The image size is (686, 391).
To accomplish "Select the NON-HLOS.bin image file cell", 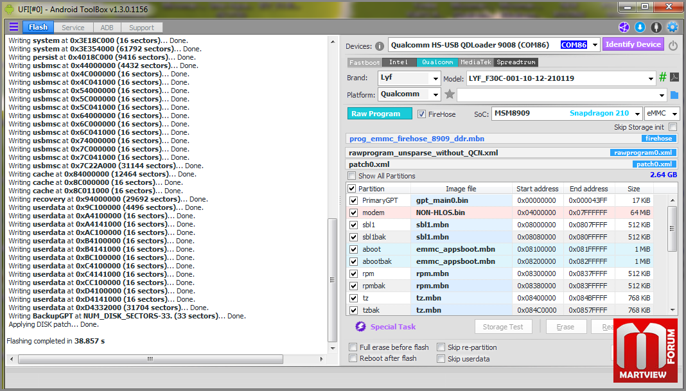I will point(461,213).
